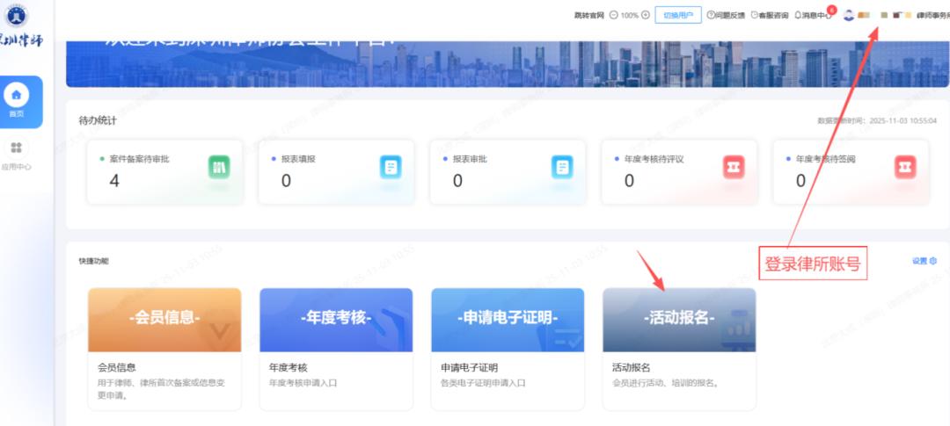Viewport: 950px width, 426px height.
Task: Open 消息中心 notifications
Action: (813, 15)
